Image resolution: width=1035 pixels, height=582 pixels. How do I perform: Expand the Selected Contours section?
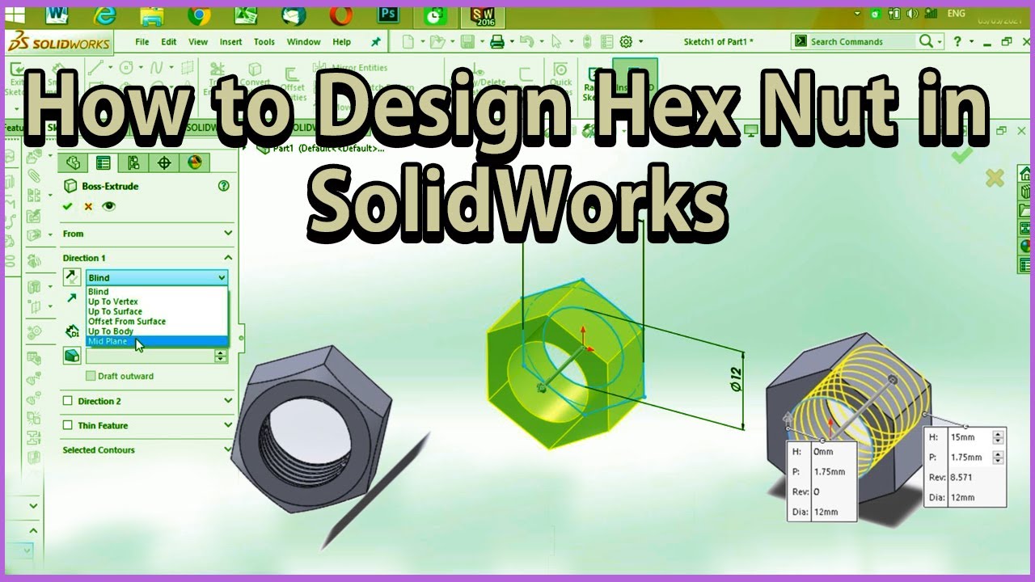[x=228, y=449]
